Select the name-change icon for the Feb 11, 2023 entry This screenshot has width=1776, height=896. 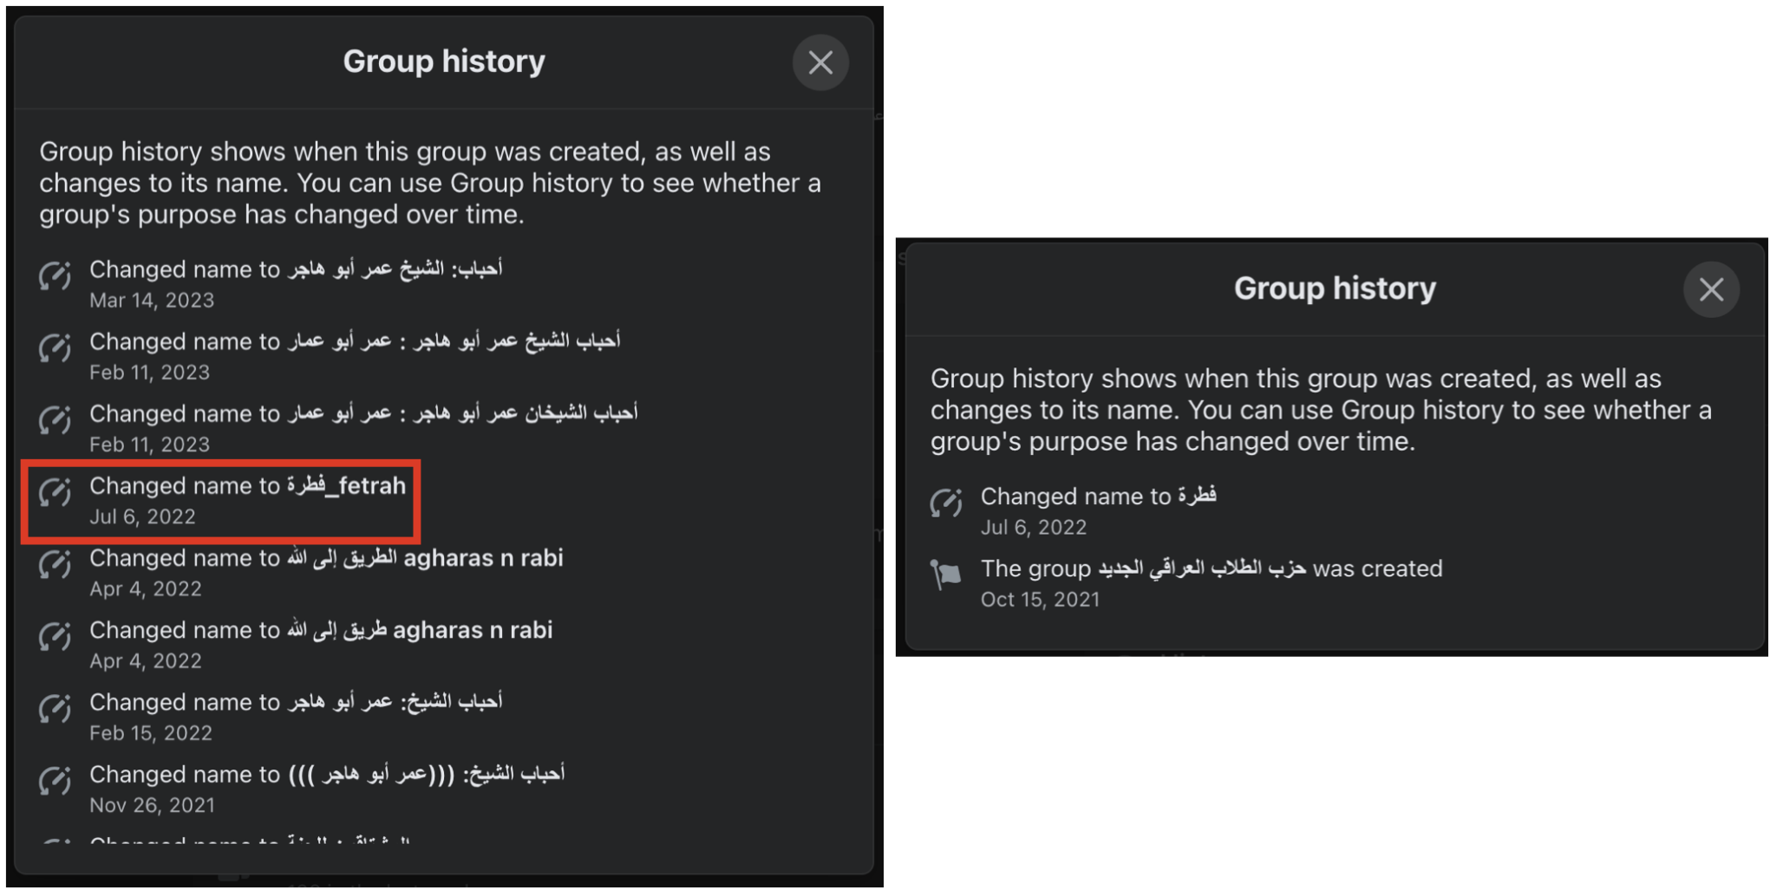tap(55, 349)
